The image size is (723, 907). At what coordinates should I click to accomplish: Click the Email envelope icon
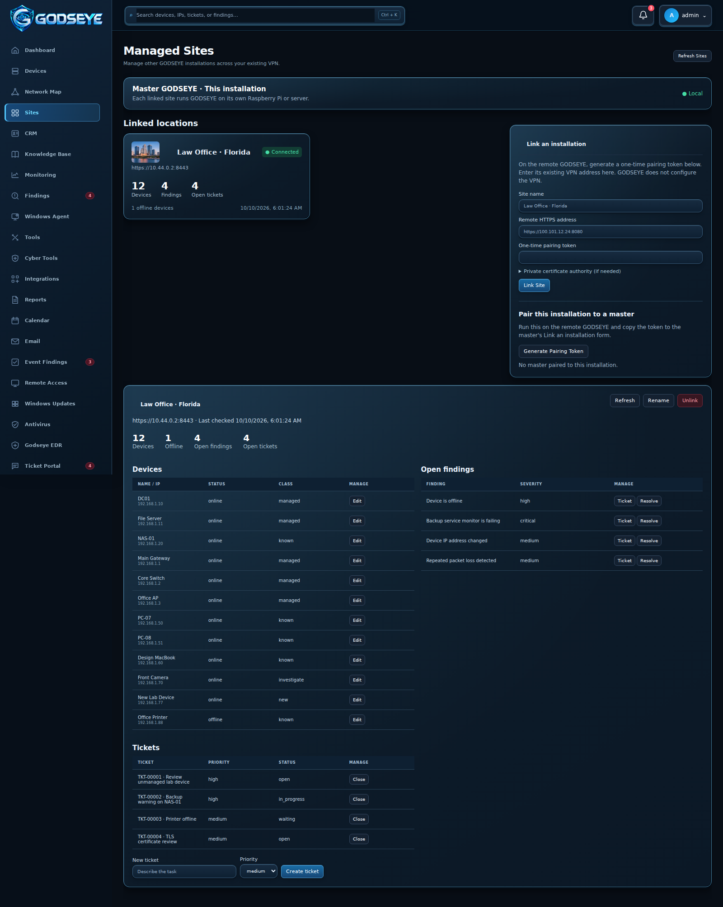(15, 341)
